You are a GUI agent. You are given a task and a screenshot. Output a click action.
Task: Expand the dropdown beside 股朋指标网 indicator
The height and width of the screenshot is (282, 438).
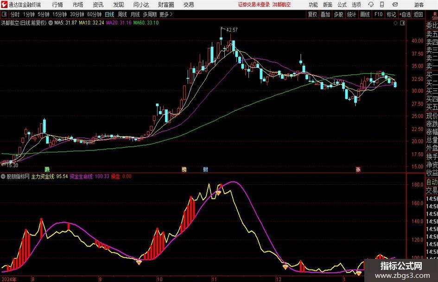coord(3,176)
